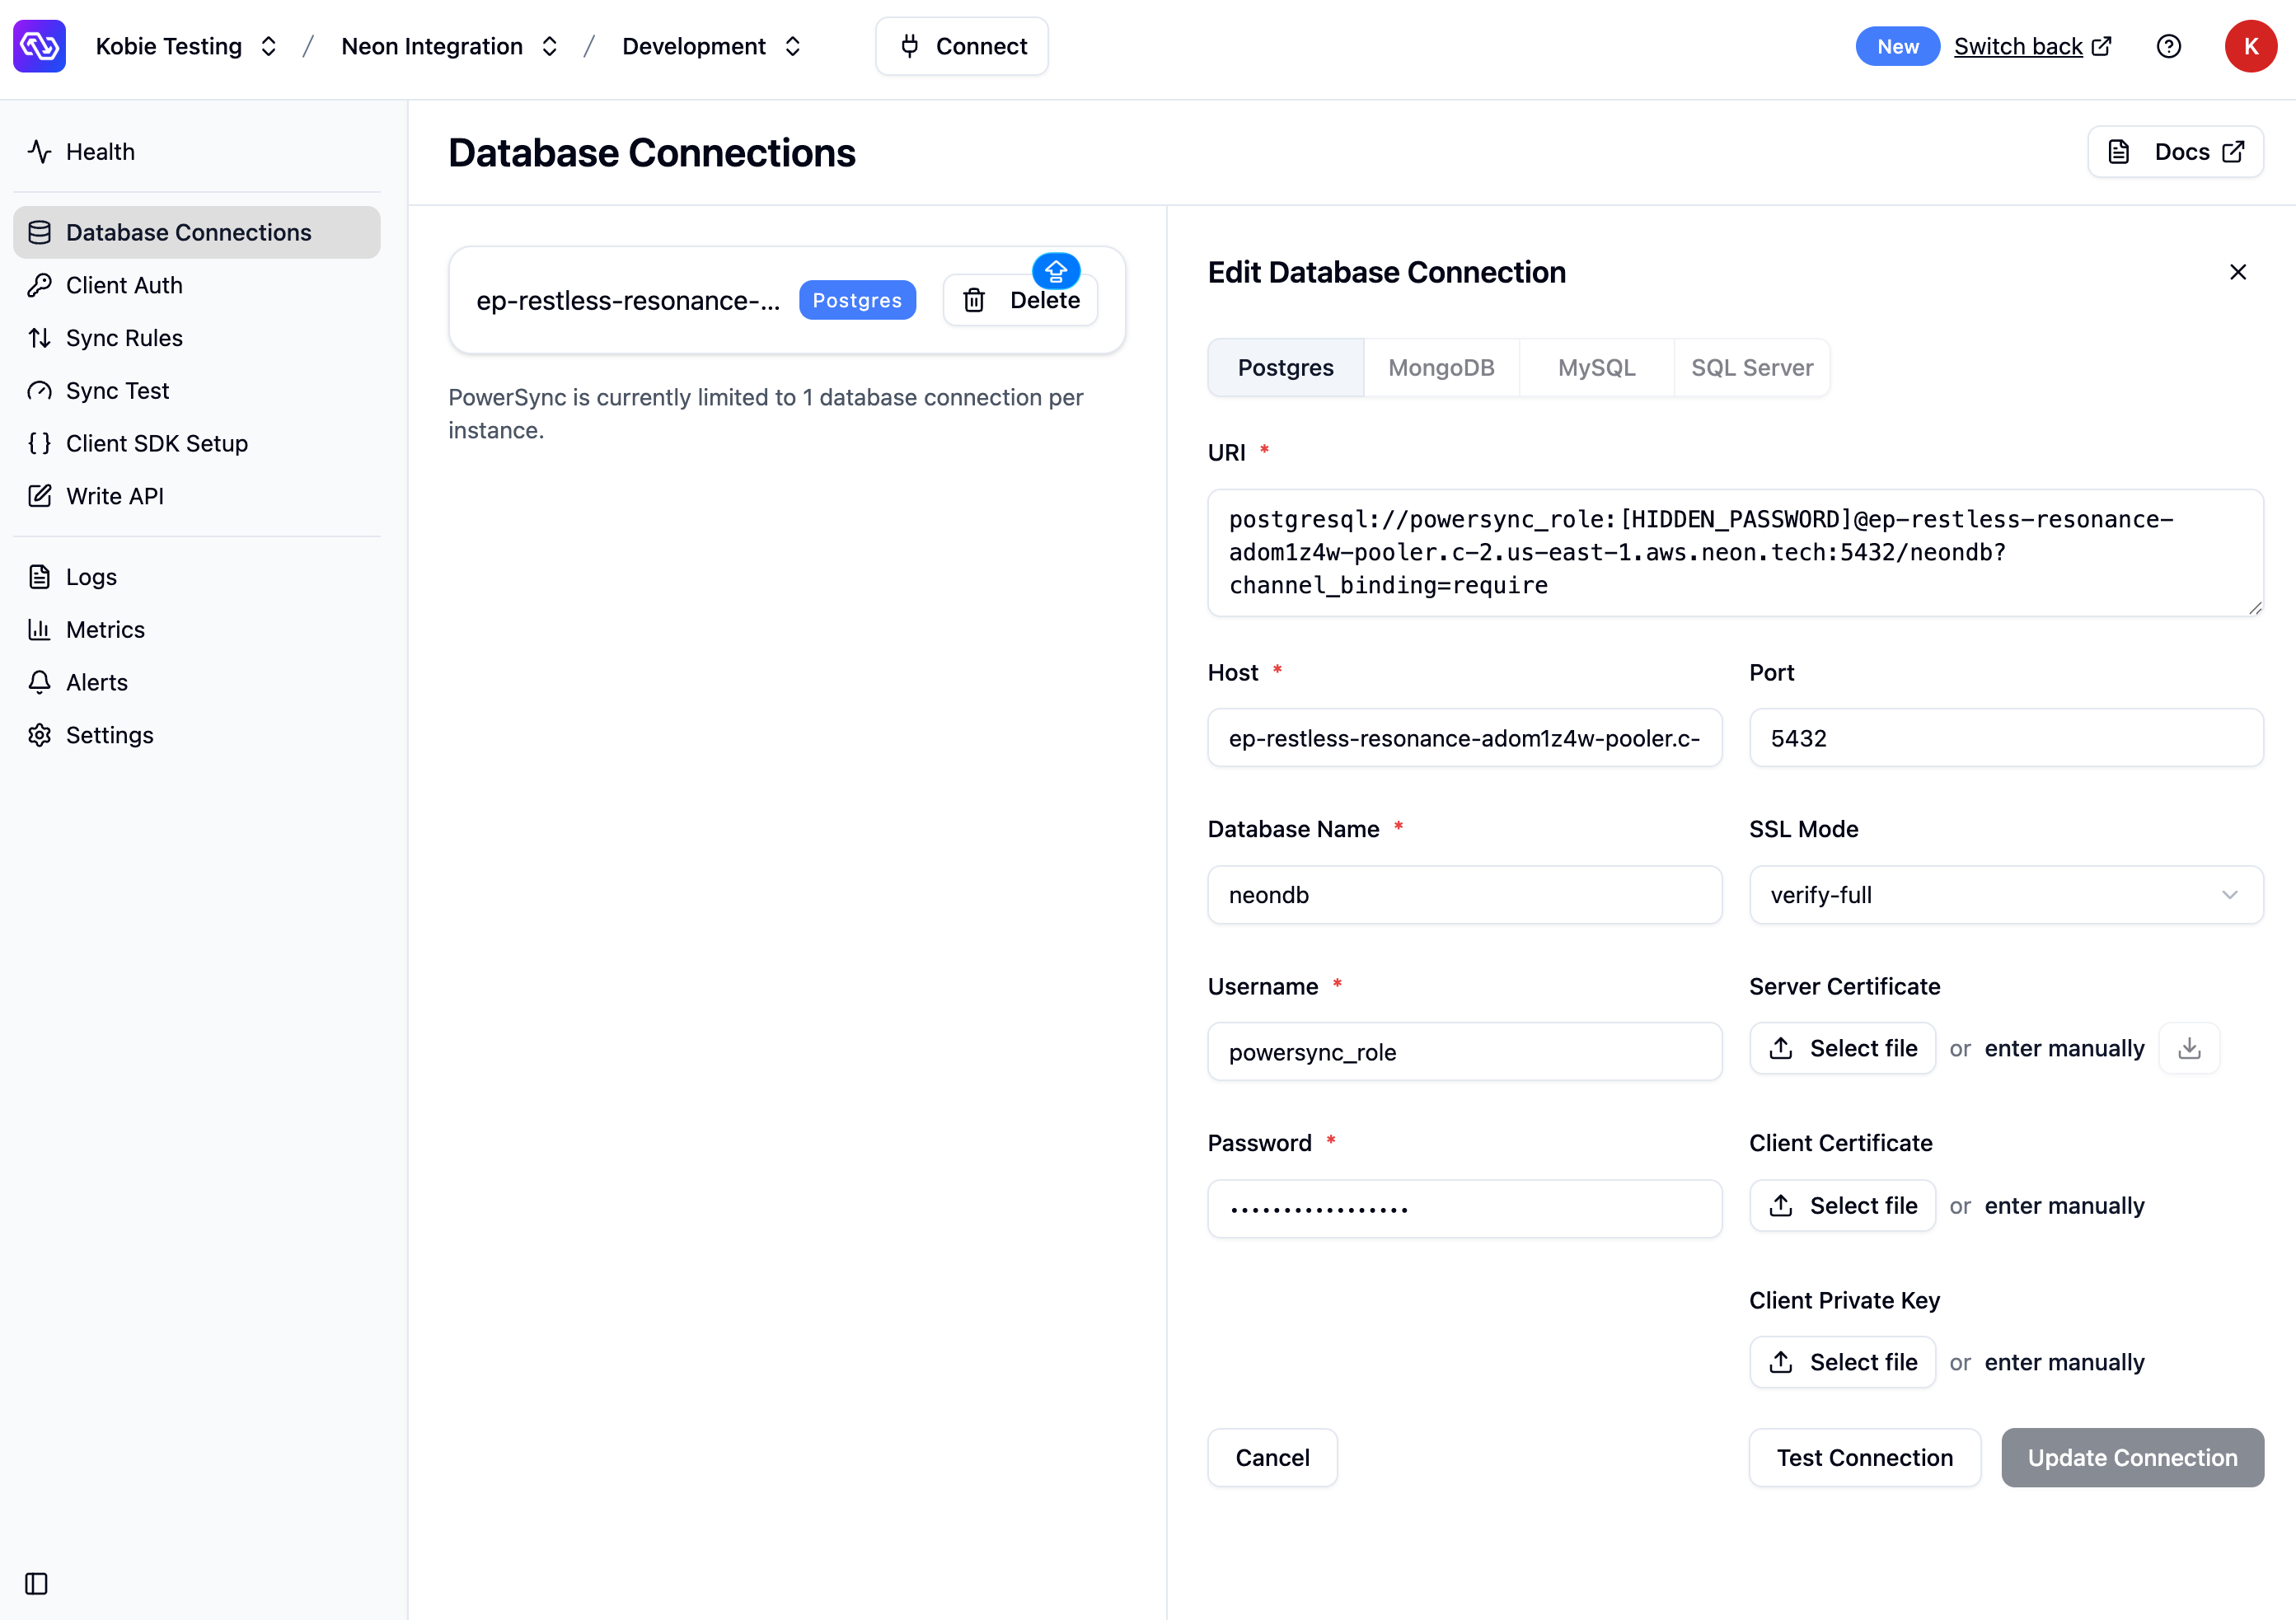Click the Database Connections cylinder icon
The width and height of the screenshot is (2296, 1620).
pos(39,232)
